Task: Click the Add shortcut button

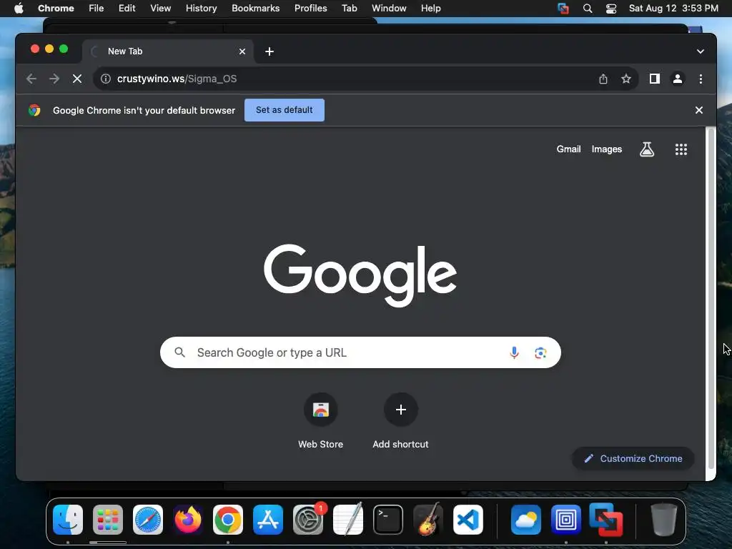Action: point(400,422)
